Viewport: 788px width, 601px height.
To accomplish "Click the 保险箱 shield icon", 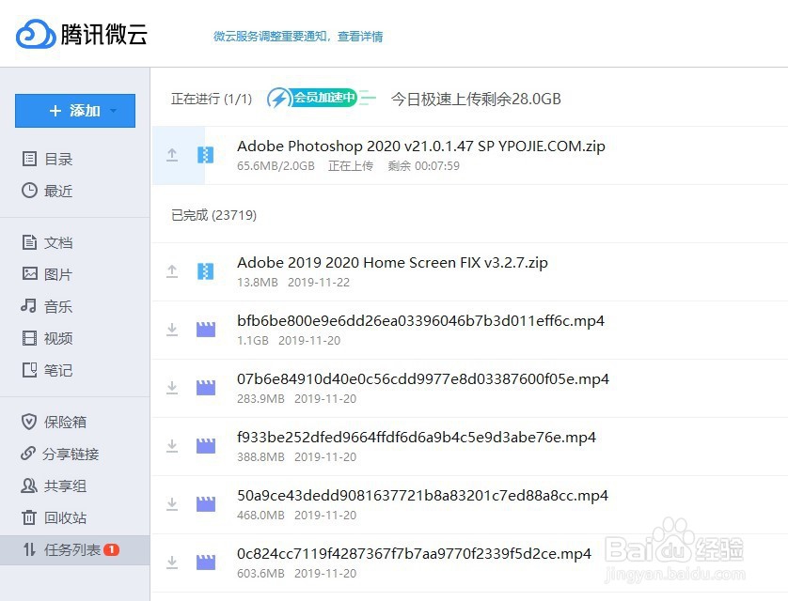I will (29, 422).
